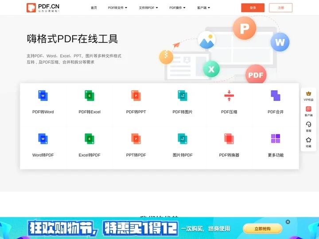319x239 pixels.
Task: Click the 狂欢购物节 promotional banner
Action: pyautogui.click(x=159, y=228)
